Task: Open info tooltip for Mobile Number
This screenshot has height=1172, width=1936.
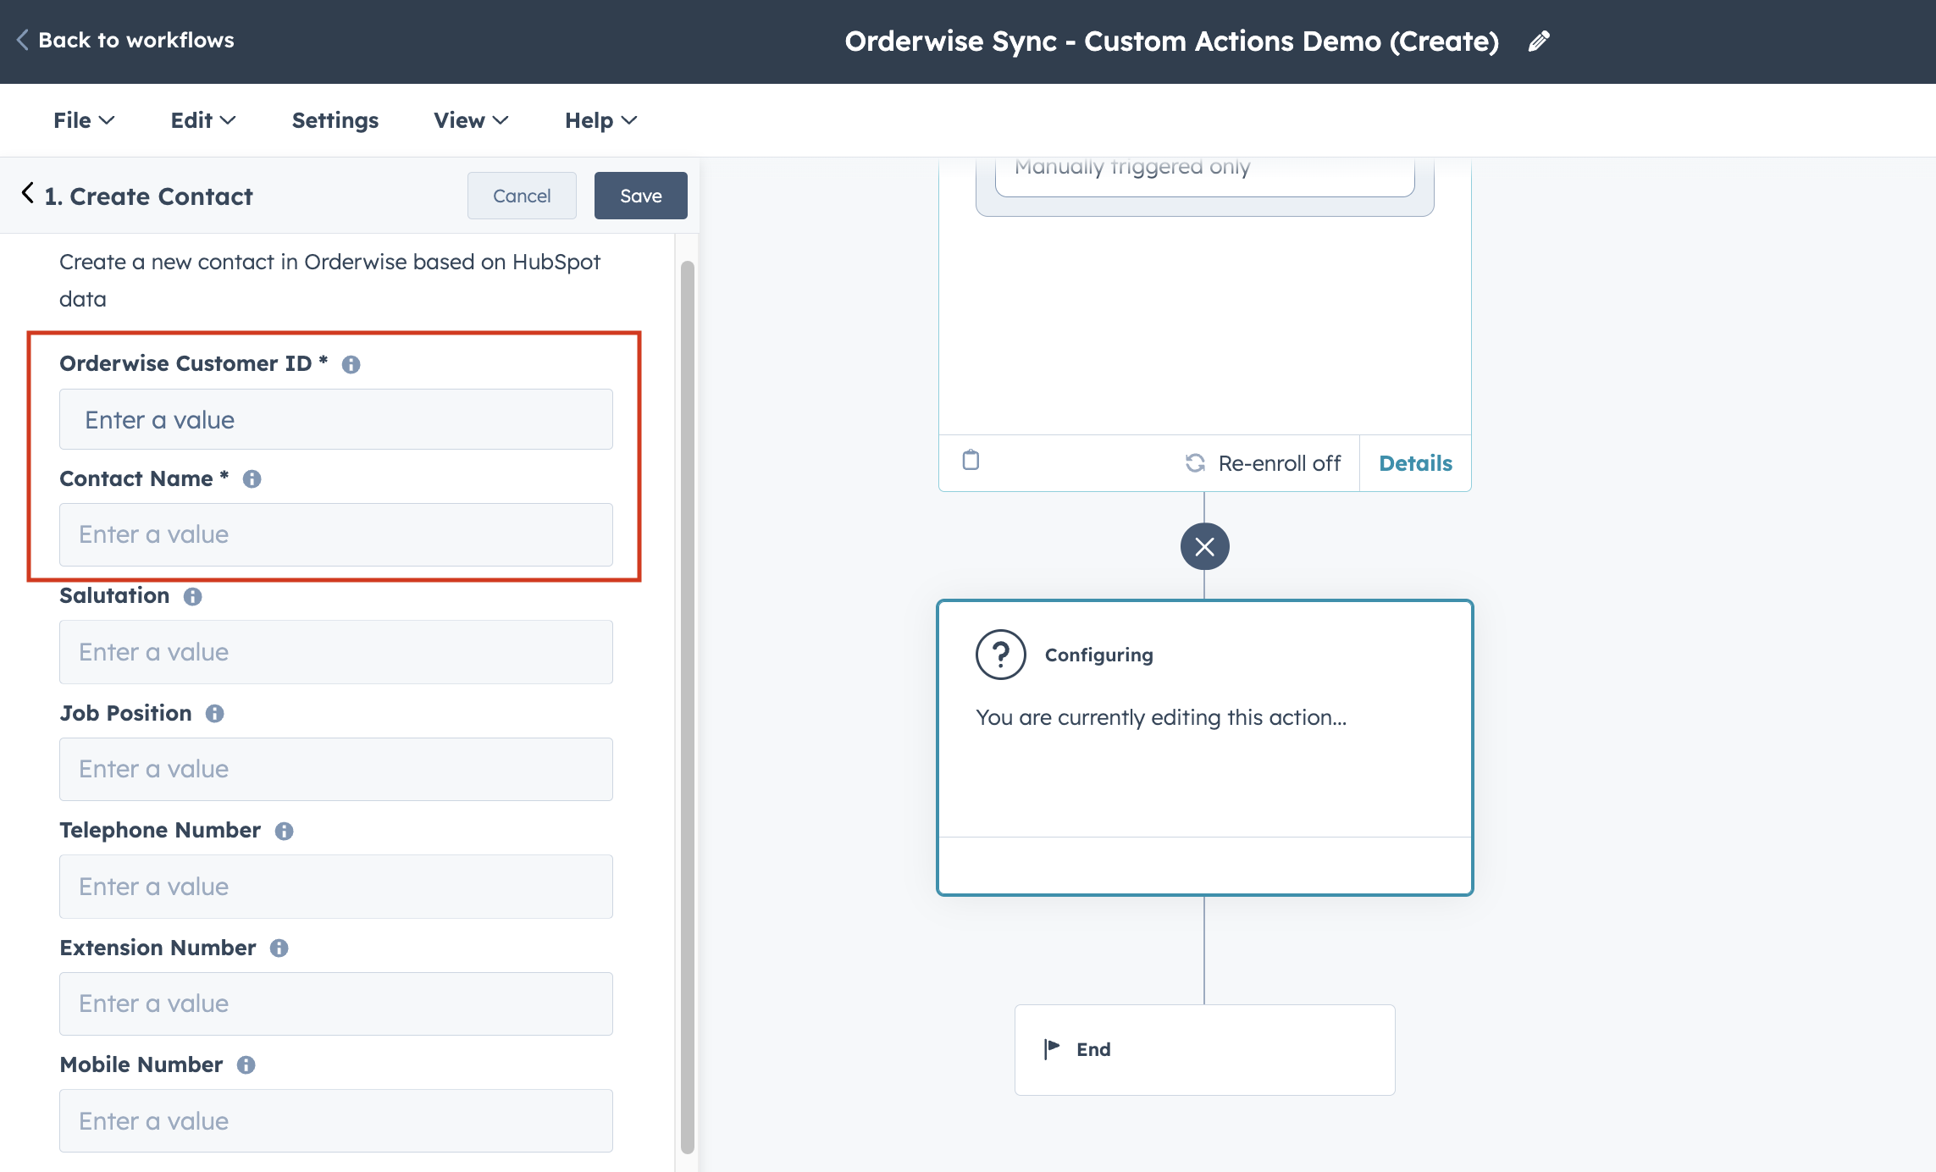Action: pos(246,1065)
